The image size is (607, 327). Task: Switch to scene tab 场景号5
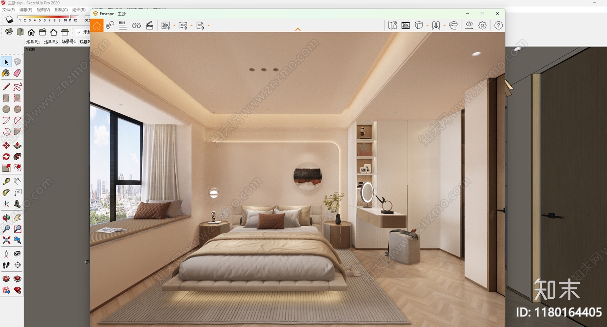(51, 42)
